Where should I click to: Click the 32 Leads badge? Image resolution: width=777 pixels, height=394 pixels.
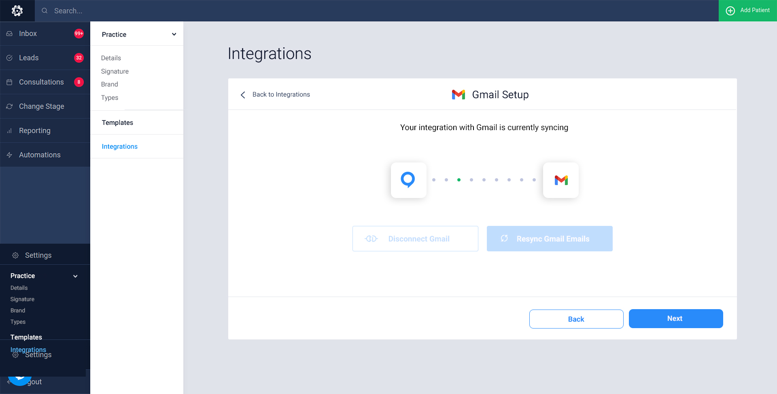[x=79, y=58]
